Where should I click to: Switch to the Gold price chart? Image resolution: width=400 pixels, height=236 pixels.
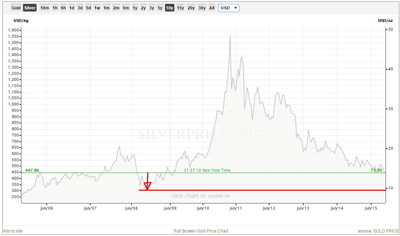point(16,8)
